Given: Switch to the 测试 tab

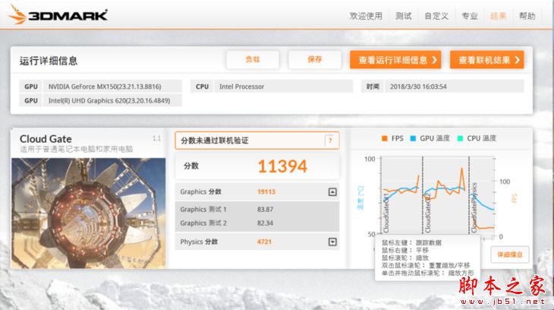Looking at the screenshot, I should [x=403, y=16].
